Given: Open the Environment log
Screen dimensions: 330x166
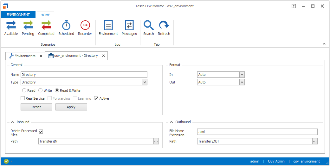Looking at the screenshot, I should [108, 28].
